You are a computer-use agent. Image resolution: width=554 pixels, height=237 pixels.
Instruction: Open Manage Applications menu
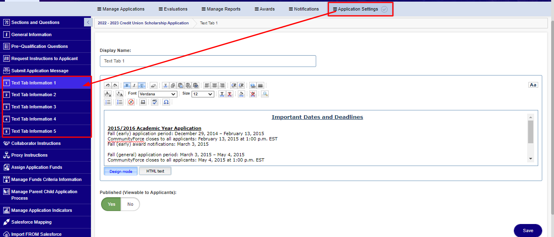click(x=121, y=9)
